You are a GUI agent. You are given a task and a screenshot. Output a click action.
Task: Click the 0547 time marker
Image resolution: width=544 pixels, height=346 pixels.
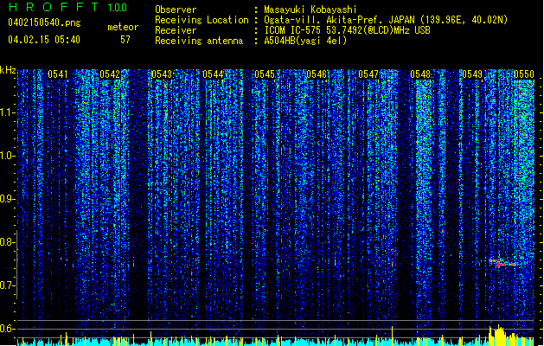[368, 74]
